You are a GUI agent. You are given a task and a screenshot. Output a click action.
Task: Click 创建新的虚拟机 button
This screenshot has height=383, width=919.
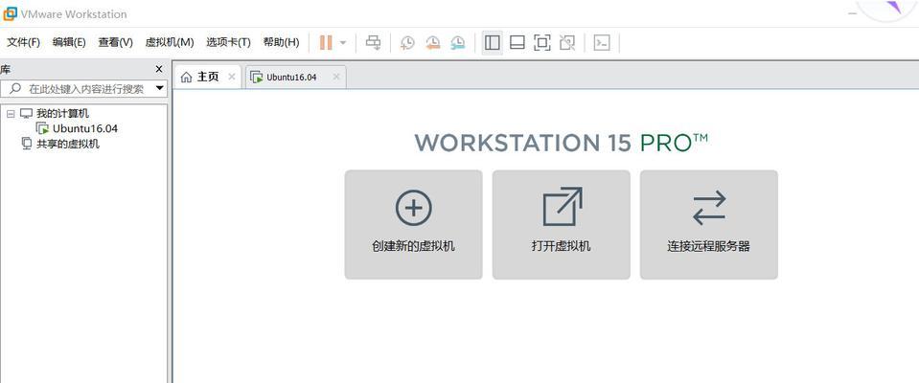[414, 225]
